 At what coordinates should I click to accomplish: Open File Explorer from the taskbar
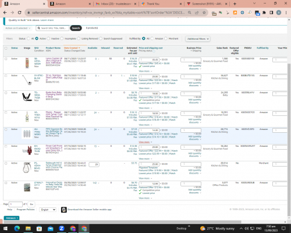(x=28, y=228)
